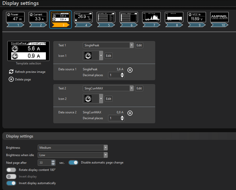
Task: Remove Data source 1 SinglePeak
Action: (130, 70)
